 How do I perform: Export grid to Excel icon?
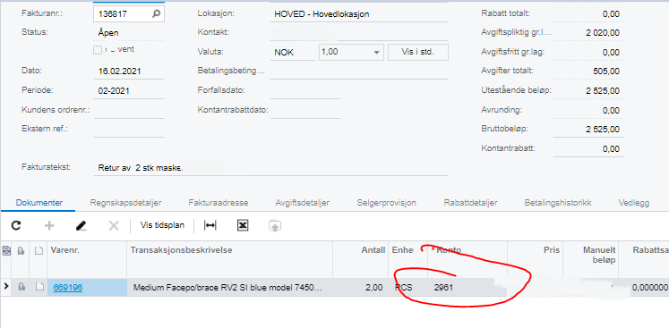pyautogui.click(x=243, y=225)
